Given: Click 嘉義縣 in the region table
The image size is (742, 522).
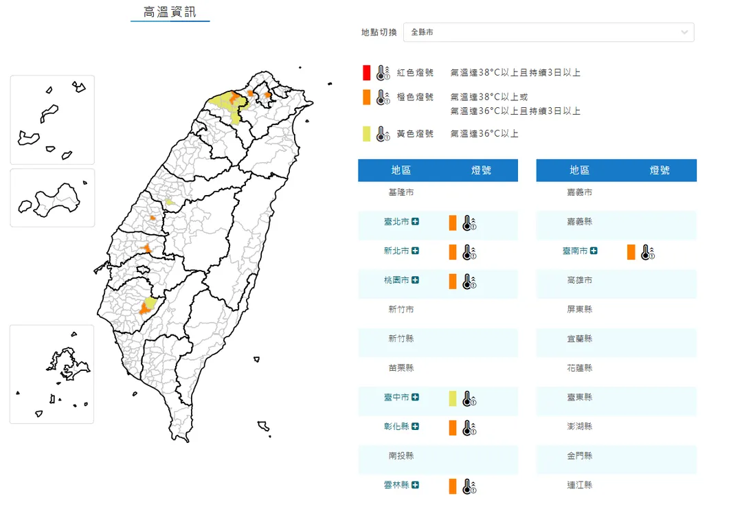Looking at the screenshot, I should (579, 221).
